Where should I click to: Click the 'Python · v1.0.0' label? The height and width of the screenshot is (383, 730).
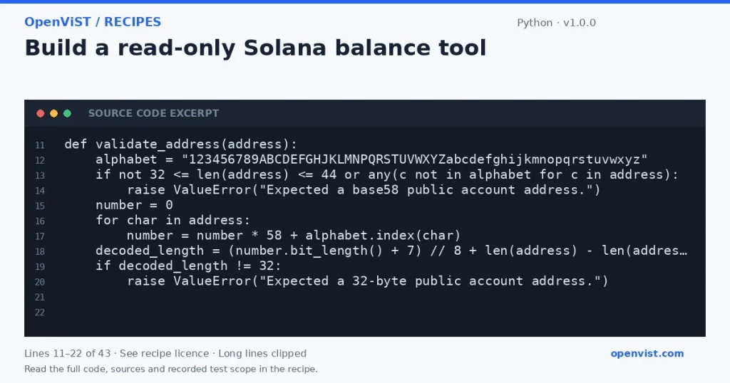tap(556, 23)
